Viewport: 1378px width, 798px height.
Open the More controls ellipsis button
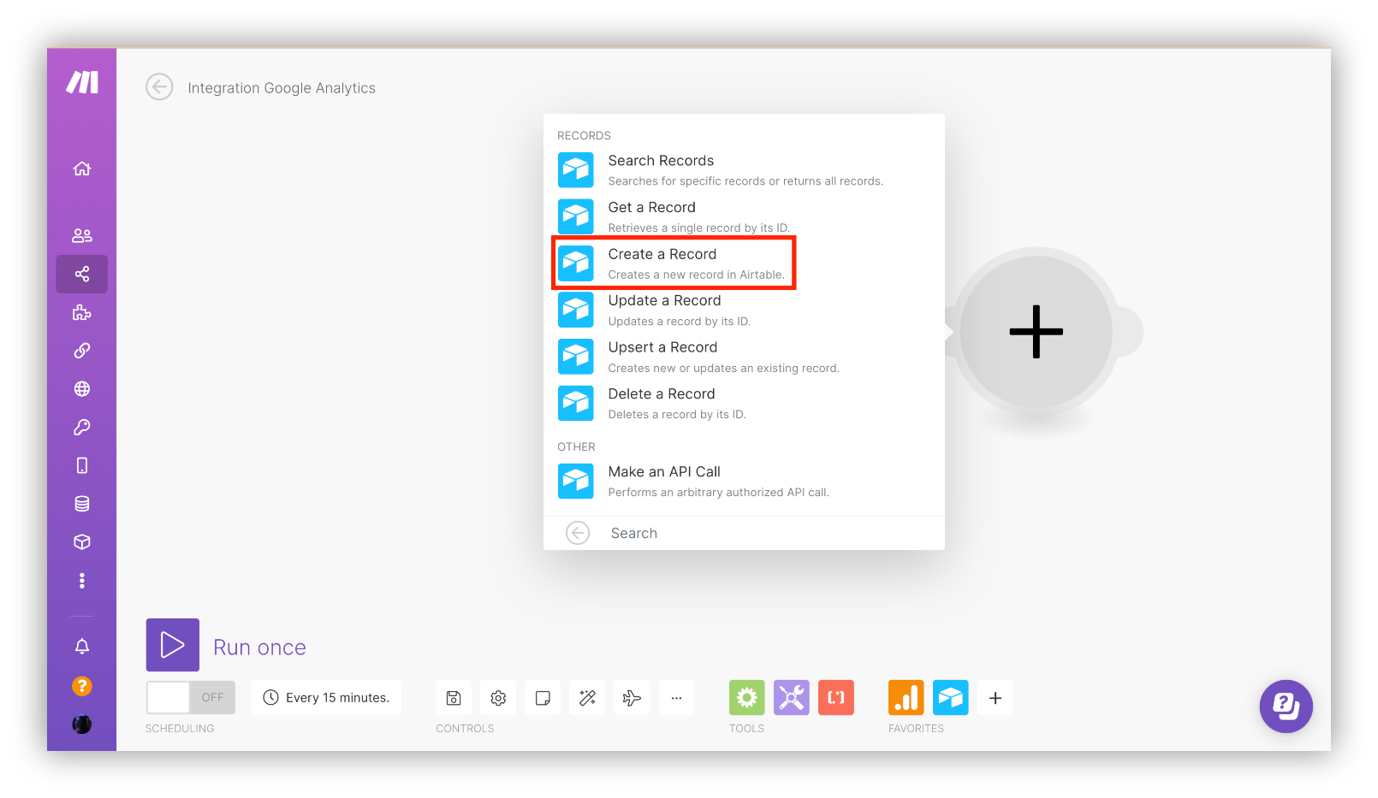(676, 698)
